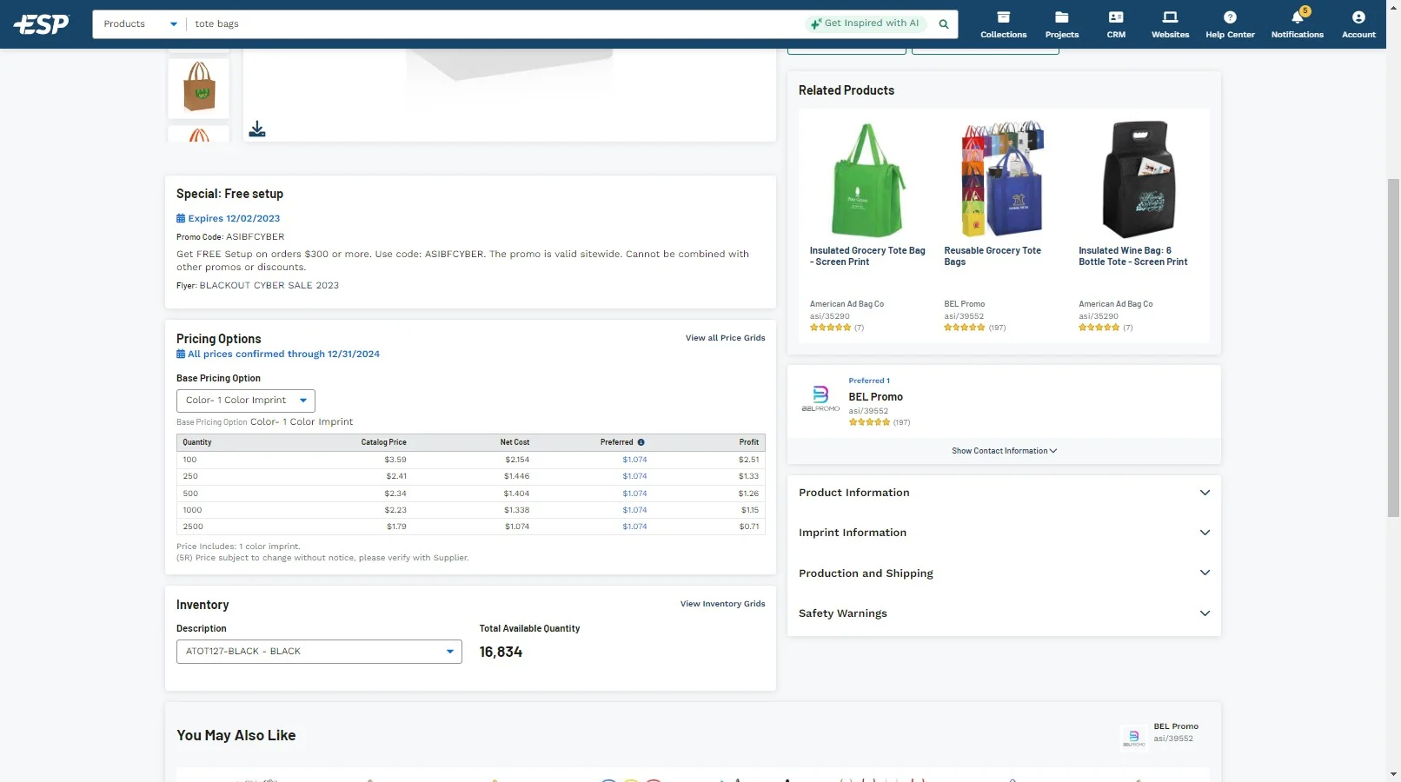This screenshot has height=782, width=1401.
Task: Expand the Production and Shipping section
Action: 1004,573
